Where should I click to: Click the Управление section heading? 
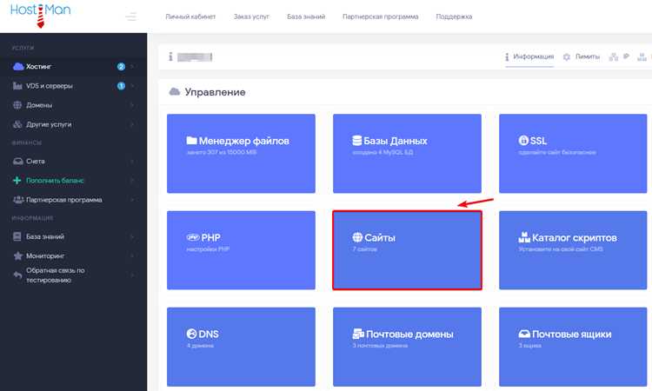(x=215, y=92)
